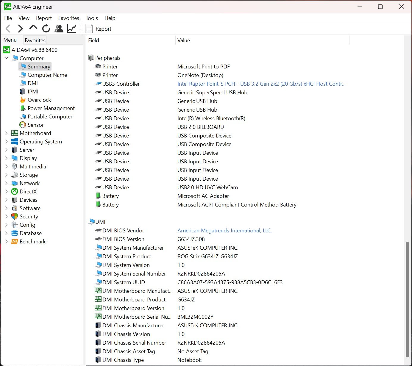
Task: Expand the Devices tree node
Action: click(x=7, y=200)
